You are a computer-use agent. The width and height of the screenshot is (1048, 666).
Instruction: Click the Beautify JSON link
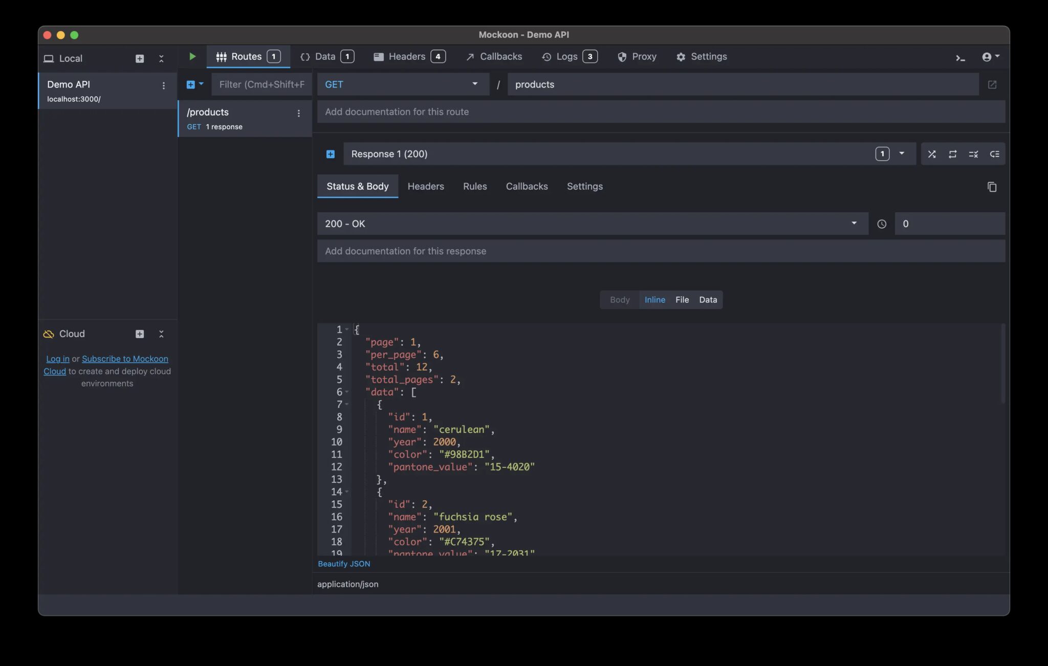point(344,564)
